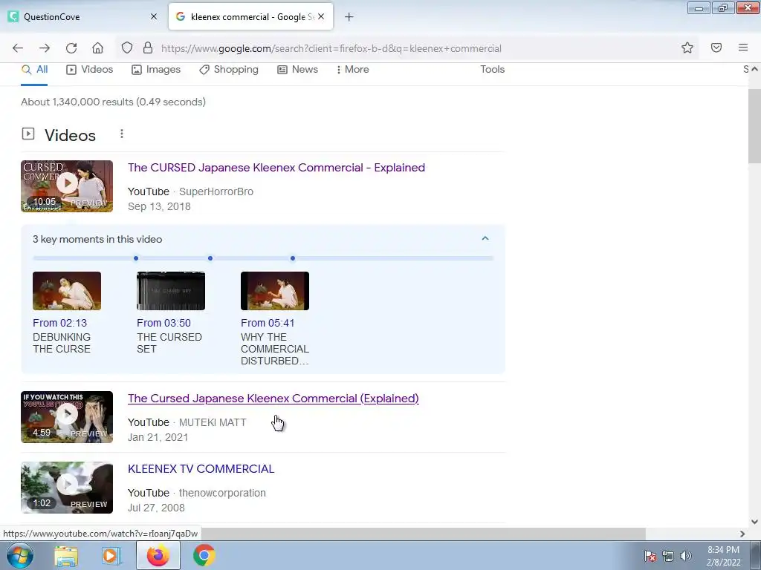The width and height of the screenshot is (761, 570).
Task: Open the search Tools options
Action: click(492, 69)
